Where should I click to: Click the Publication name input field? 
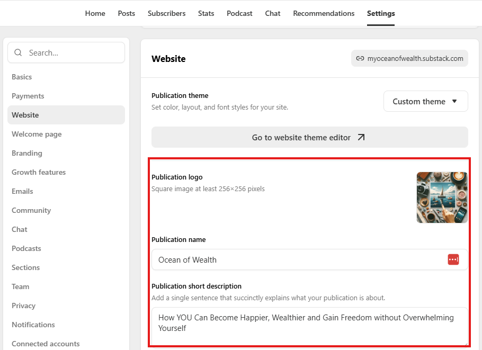tap(309, 259)
